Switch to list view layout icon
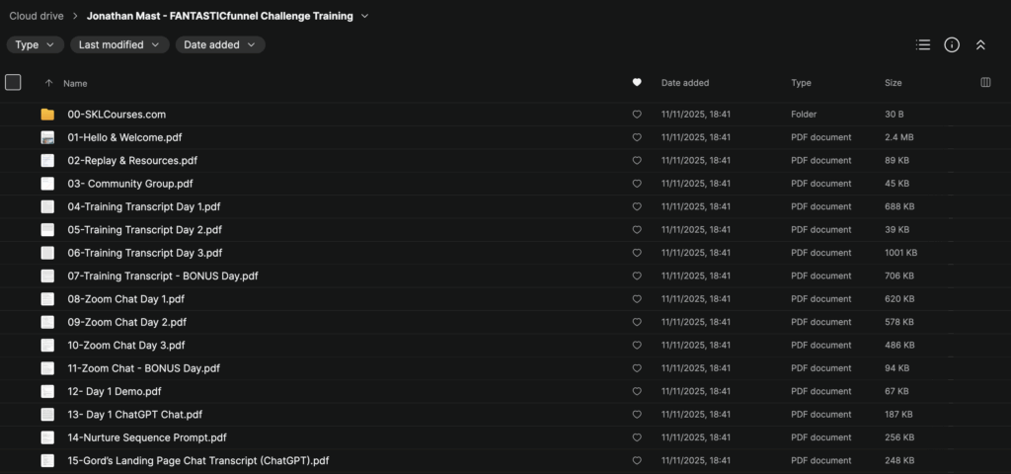Viewport: 1011px width, 474px height. [923, 44]
